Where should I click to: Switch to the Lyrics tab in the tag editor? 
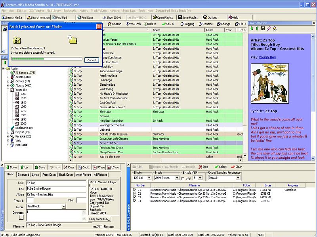click(36, 174)
